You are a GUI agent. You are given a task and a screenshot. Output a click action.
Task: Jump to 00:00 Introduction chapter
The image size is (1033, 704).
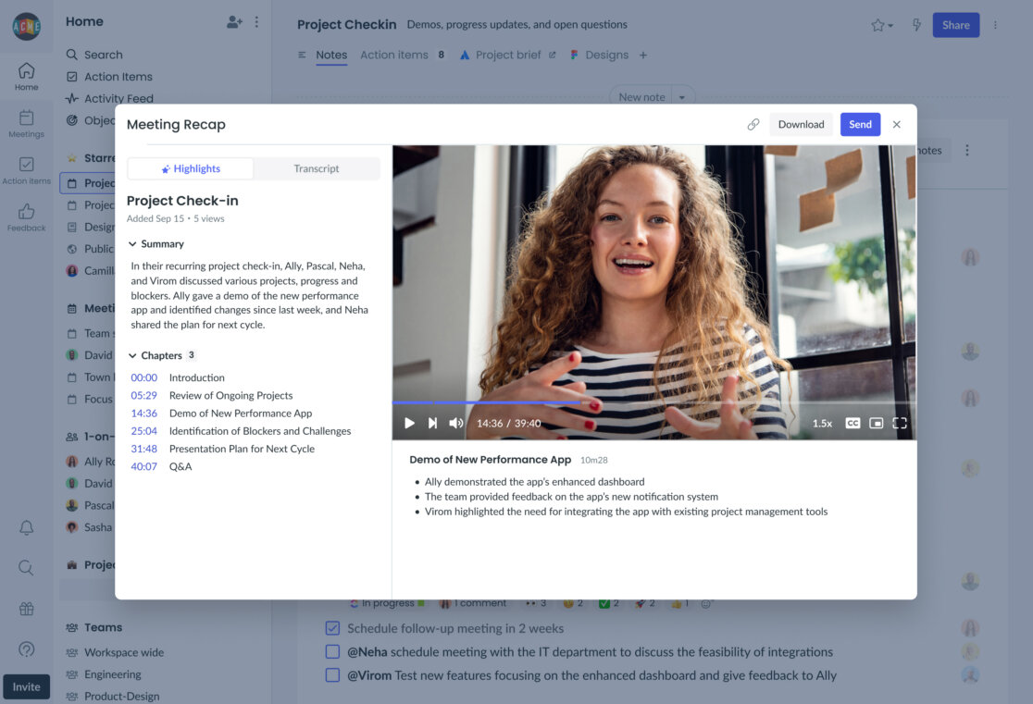pyautogui.click(x=177, y=377)
